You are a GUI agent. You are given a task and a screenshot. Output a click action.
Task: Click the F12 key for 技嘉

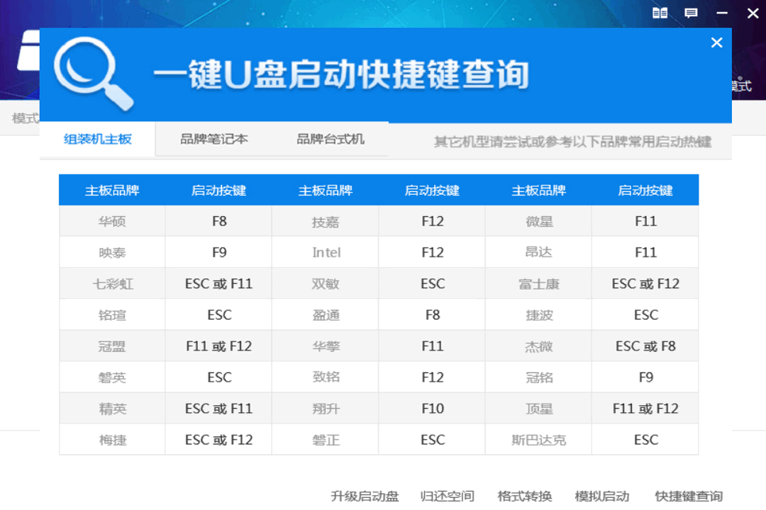[x=432, y=221]
